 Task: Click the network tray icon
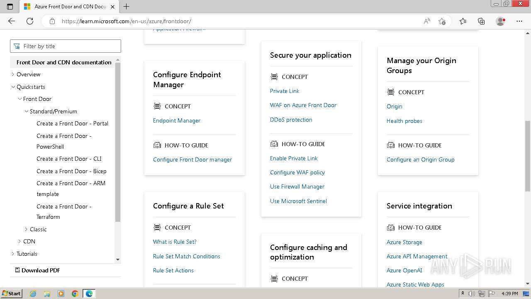pos(482,294)
